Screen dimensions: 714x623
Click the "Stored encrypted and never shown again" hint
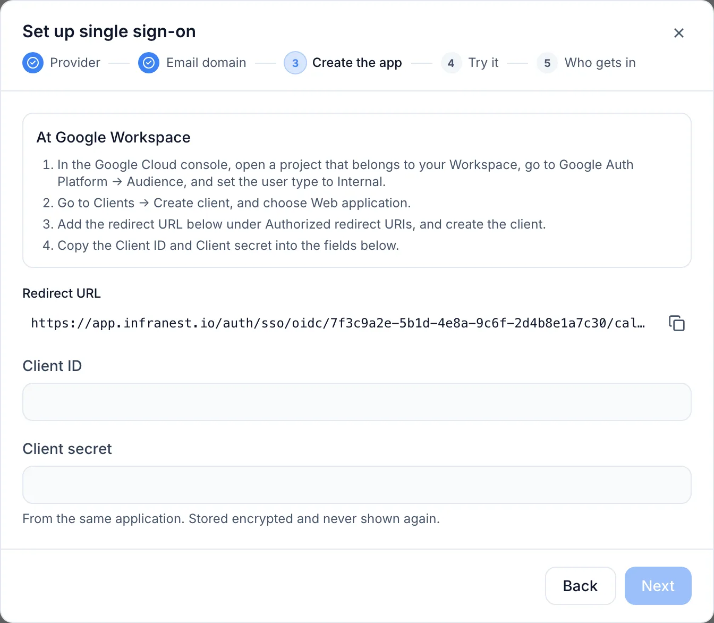tap(314, 519)
